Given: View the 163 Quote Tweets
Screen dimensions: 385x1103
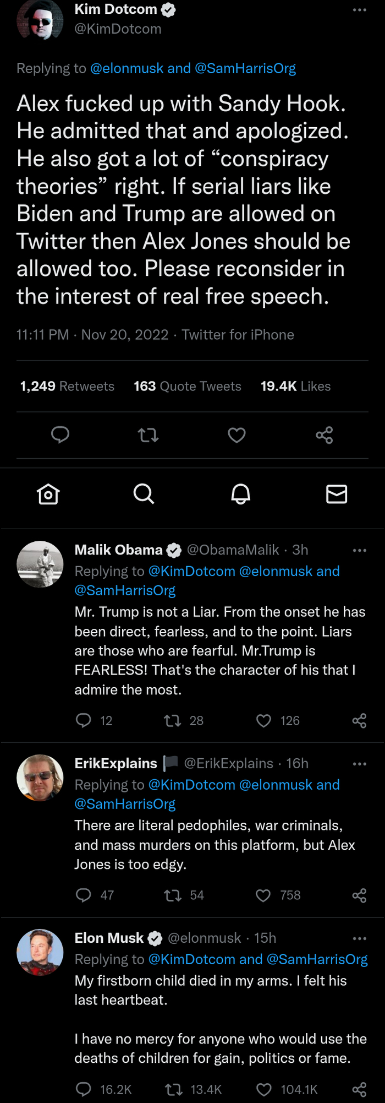Looking at the screenshot, I should tap(188, 387).
